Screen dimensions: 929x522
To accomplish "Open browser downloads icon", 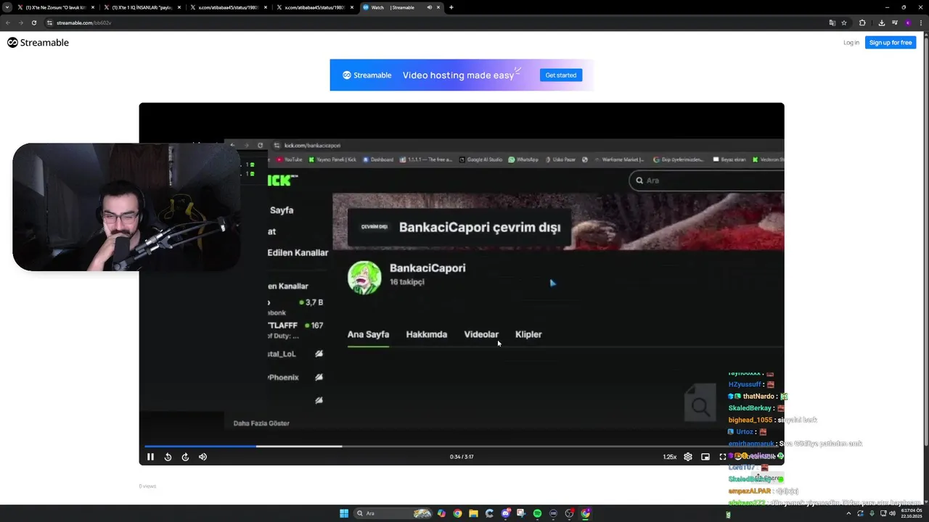I will pyautogui.click(x=881, y=22).
